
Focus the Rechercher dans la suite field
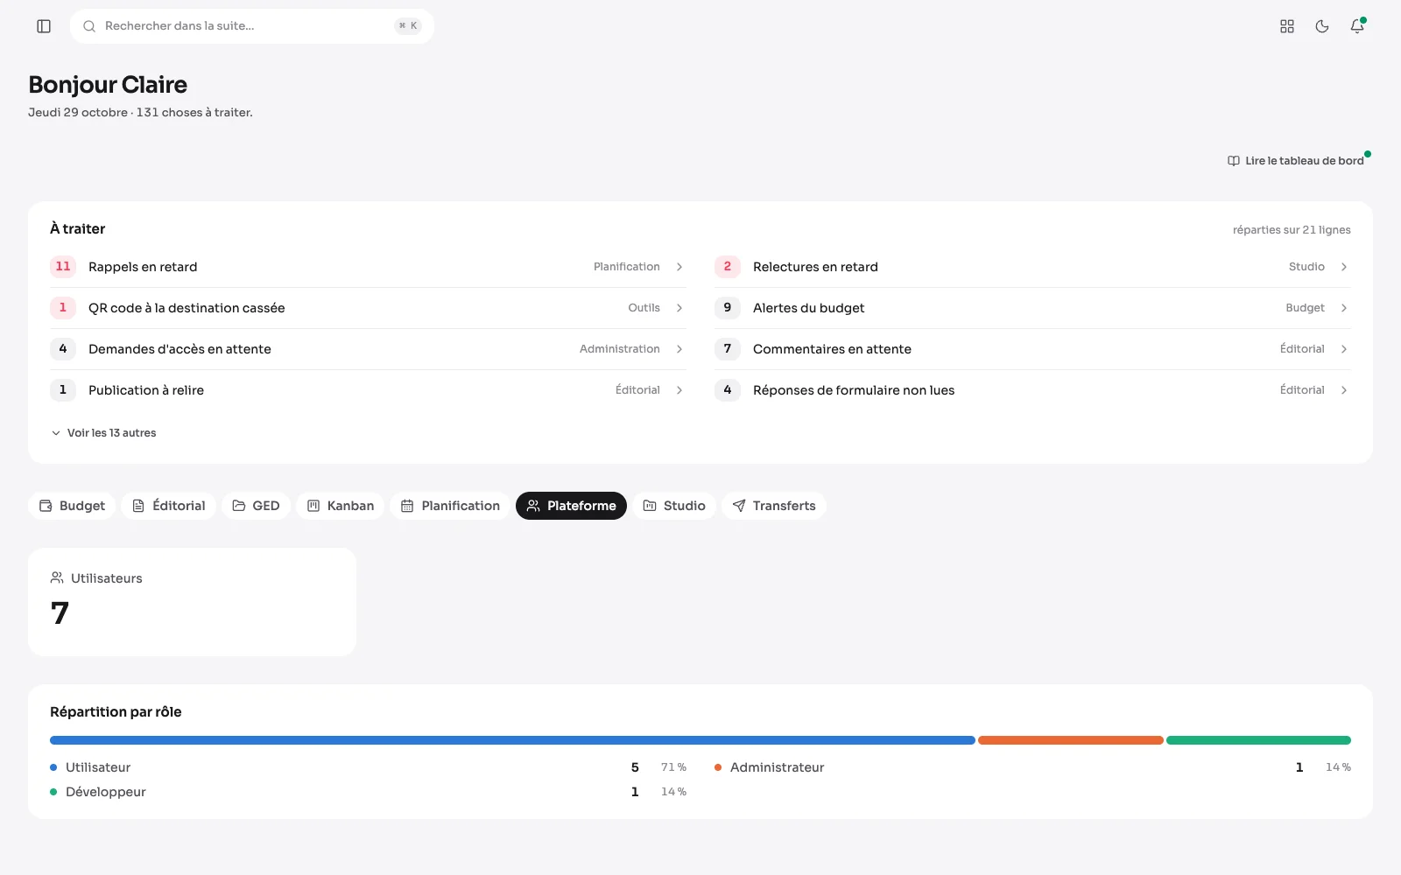click(252, 26)
